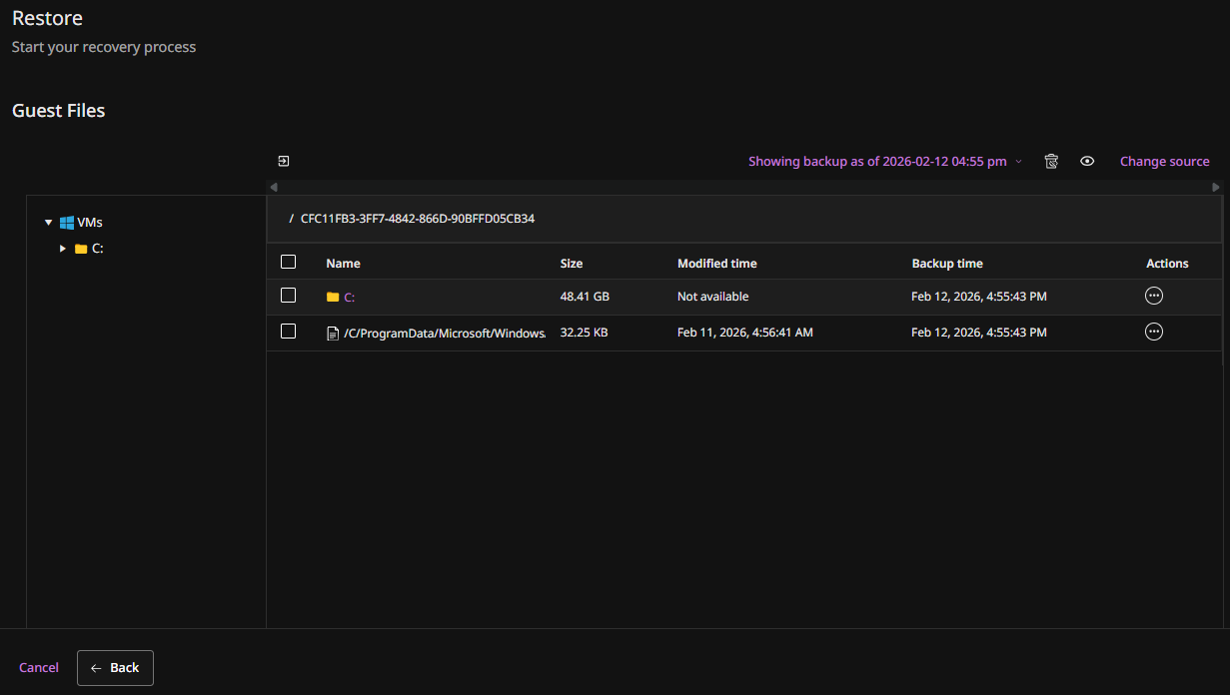Select the checkbox for the ProgramData file
The image size is (1230, 695).
point(289,332)
